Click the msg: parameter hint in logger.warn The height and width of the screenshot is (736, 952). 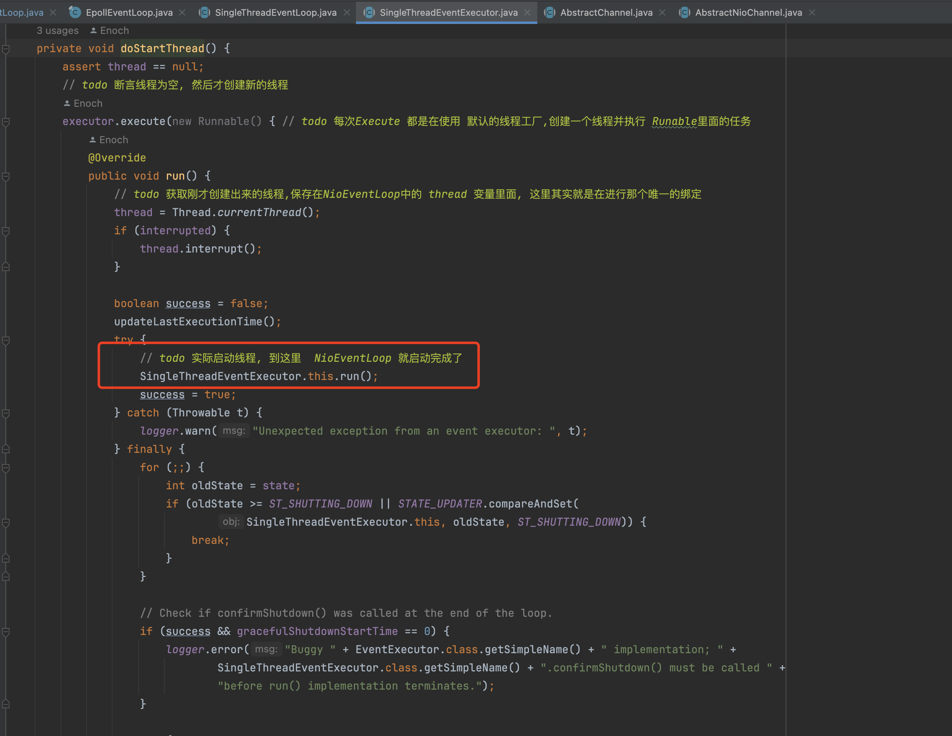pos(234,431)
